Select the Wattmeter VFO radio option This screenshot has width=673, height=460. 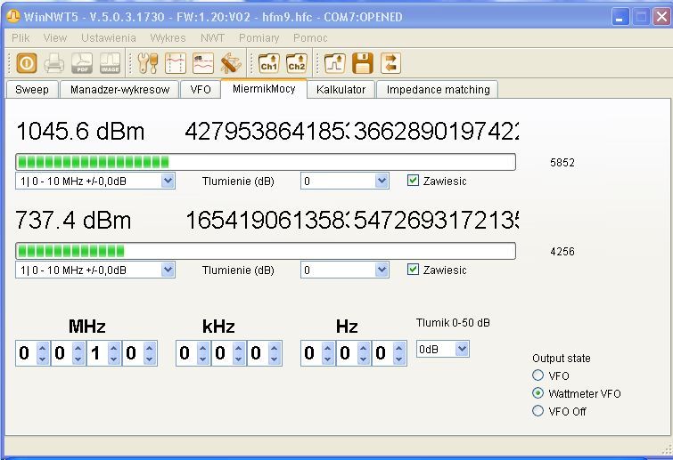(538, 393)
